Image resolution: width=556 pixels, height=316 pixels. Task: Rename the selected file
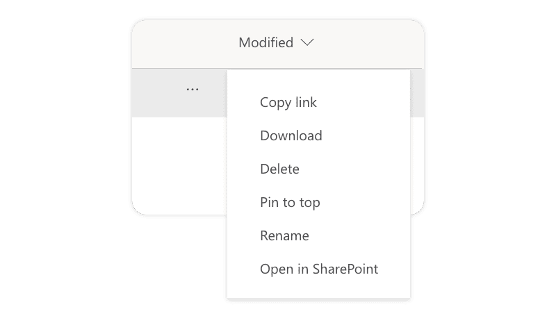coord(284,235)
